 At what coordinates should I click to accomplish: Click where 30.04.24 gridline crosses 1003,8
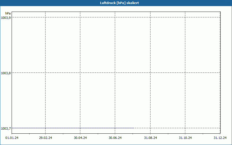point(80,73)
